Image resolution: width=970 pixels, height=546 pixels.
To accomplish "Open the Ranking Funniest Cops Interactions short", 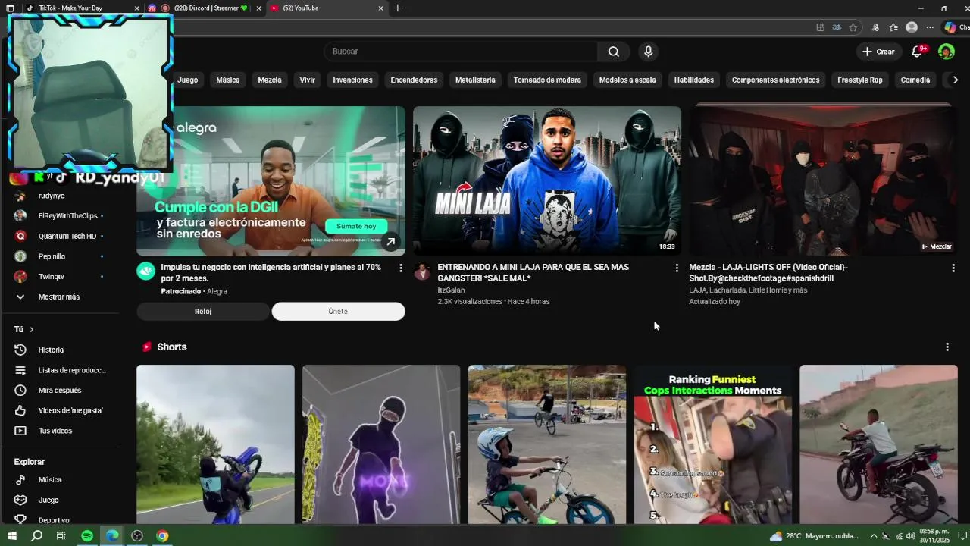I will click(713, 444).
